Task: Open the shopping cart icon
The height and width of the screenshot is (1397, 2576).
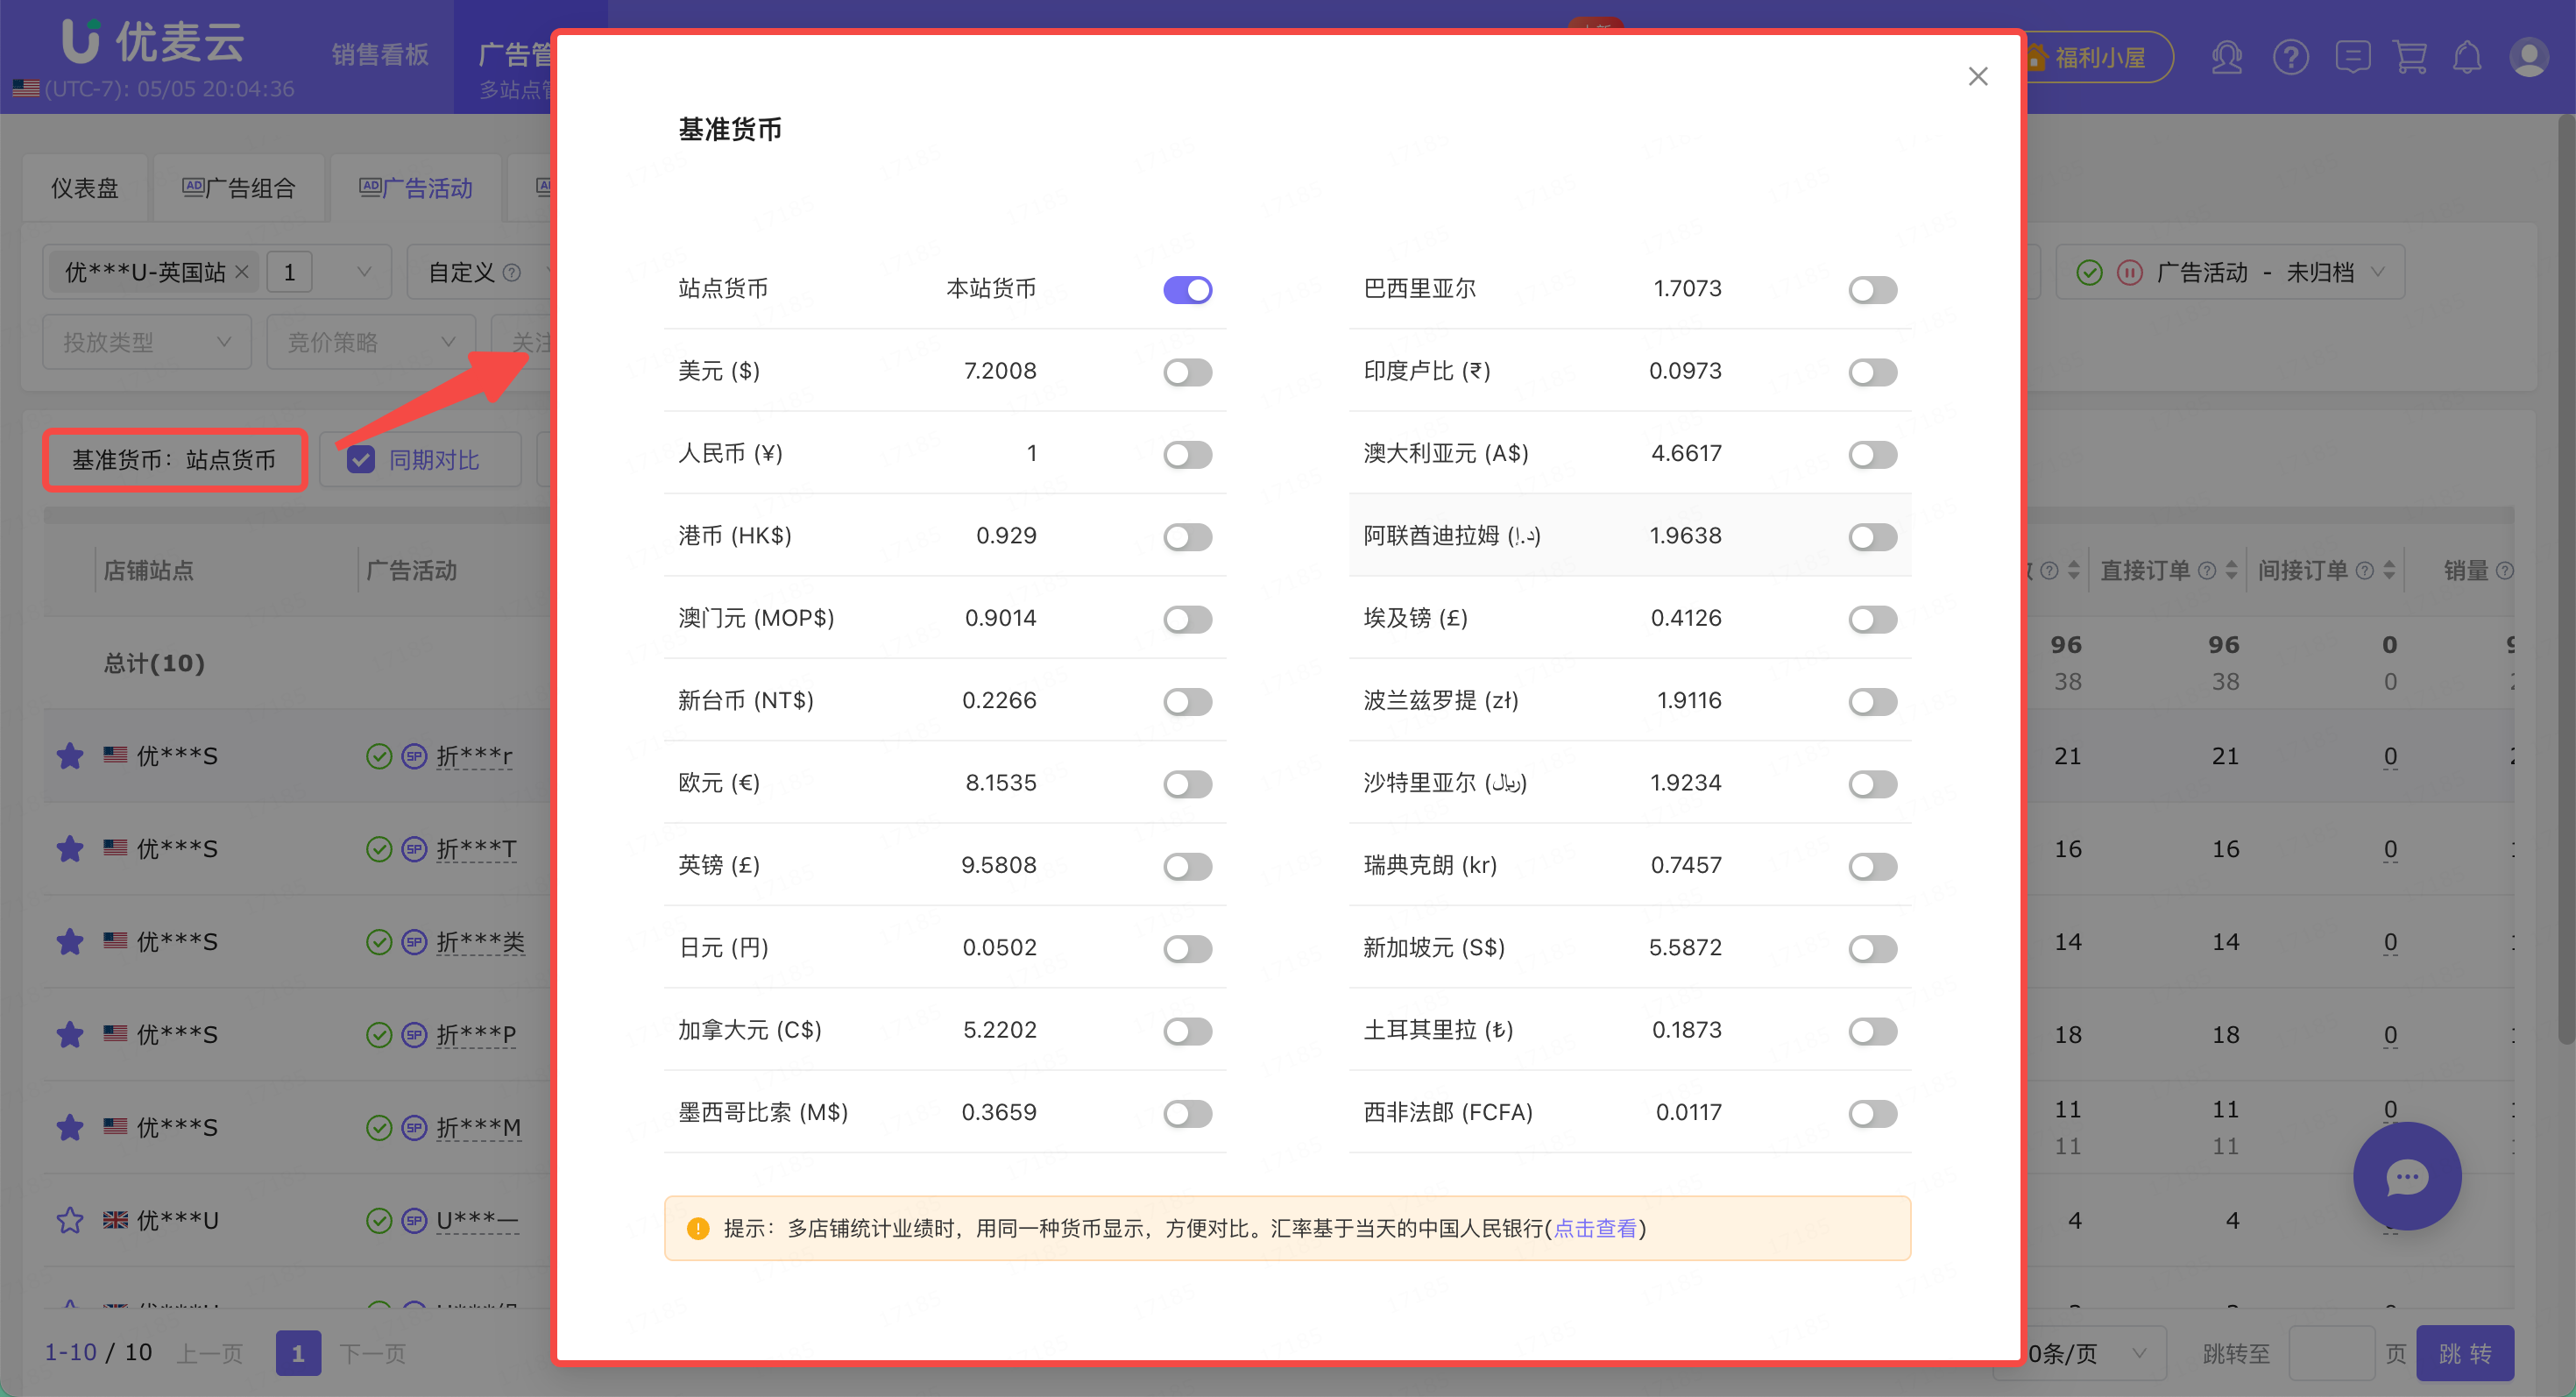Action: 2410,57
